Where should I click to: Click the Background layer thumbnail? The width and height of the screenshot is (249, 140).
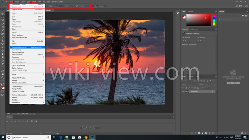187,91
